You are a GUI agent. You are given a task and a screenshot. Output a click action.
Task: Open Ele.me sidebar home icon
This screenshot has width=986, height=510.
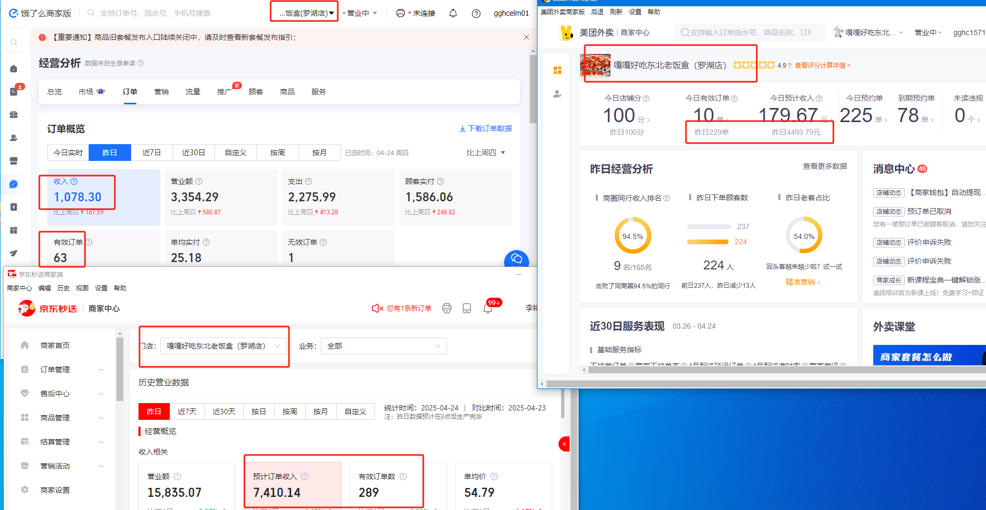(x=14, y=69)
